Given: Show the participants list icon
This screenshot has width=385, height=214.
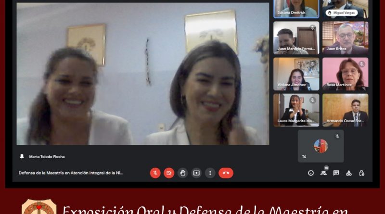Looking at the screenshot, I should [x=323, y=173].
